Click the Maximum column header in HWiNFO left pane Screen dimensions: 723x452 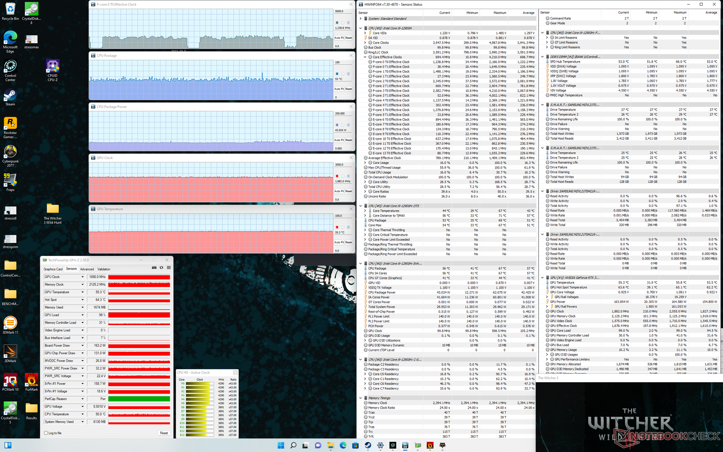(494, 13)
